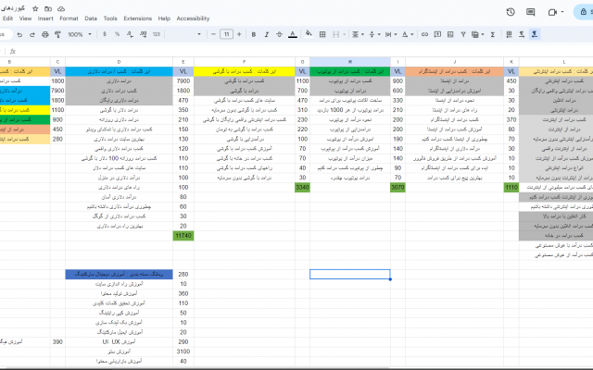Choose cell fill color
This screenshot has width=593, height=370.
pos(309,34)
